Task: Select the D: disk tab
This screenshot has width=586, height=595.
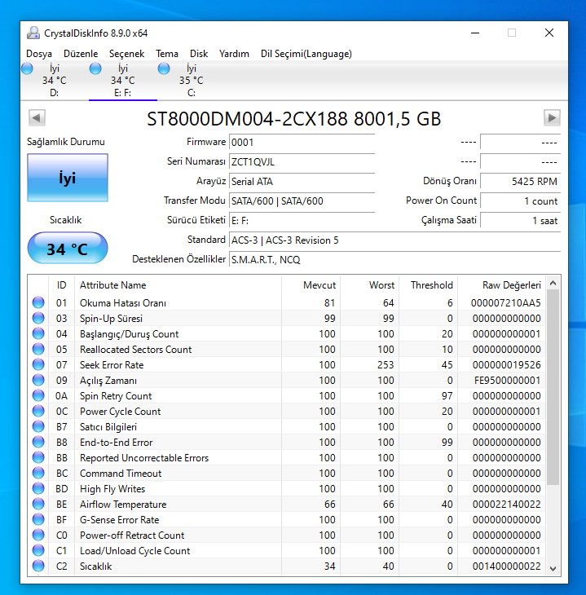Action: click(x=55, y=81)
